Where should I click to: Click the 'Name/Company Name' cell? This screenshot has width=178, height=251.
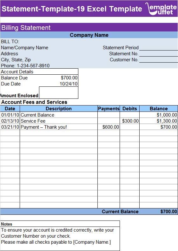[x=24, y=48]
